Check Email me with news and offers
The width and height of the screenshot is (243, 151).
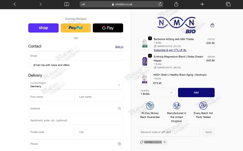[x=30, y=65]
